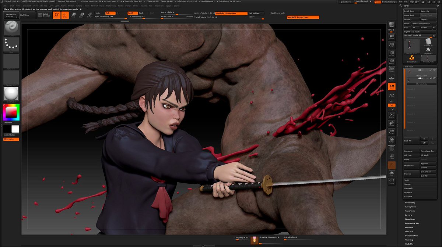This screenshot has width=442, height=248.
Task: Click the Scroll canvas navigation icon
Action: [392, 36]
